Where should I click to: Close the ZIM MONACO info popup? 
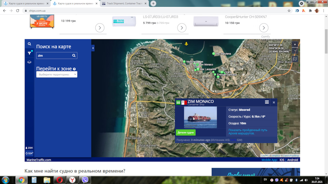274,103
